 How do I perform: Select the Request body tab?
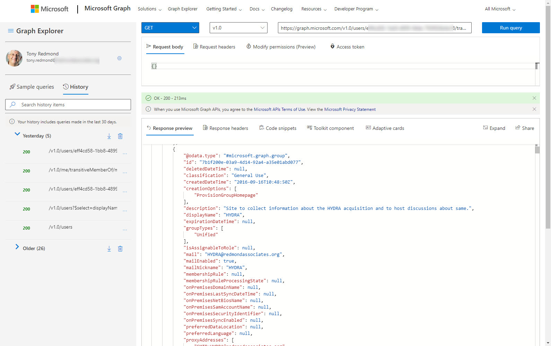coord(165,47)
